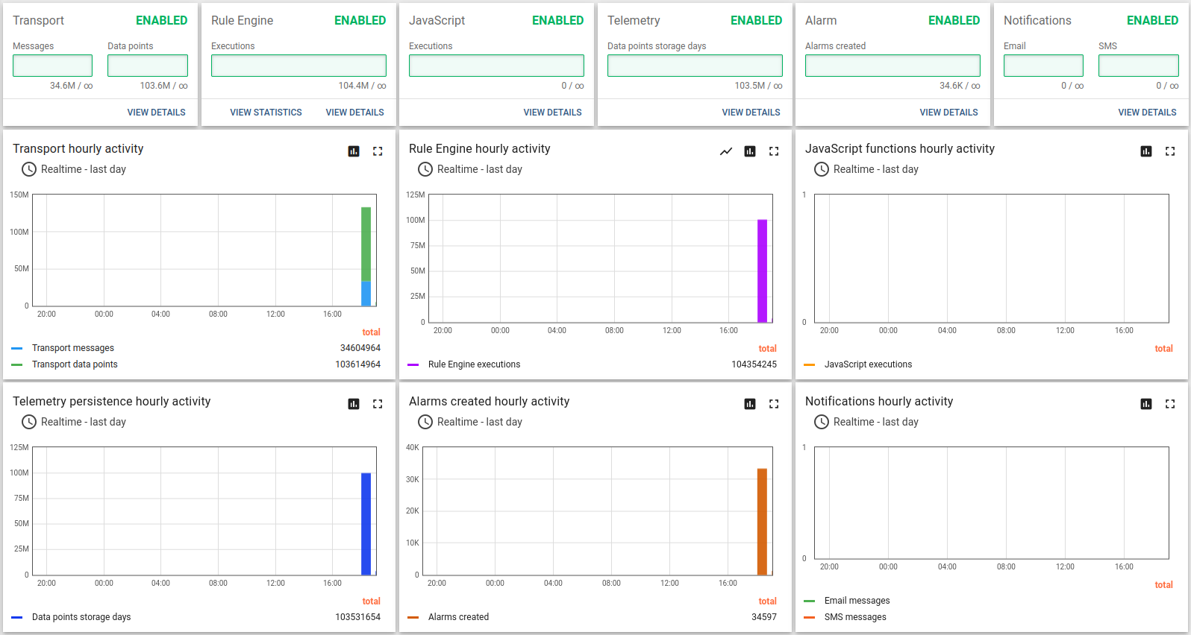1191x635 pixels.
Task: Fullscreen the Rule Engine hourly activity widget
Action: click(x=774, y=151)
